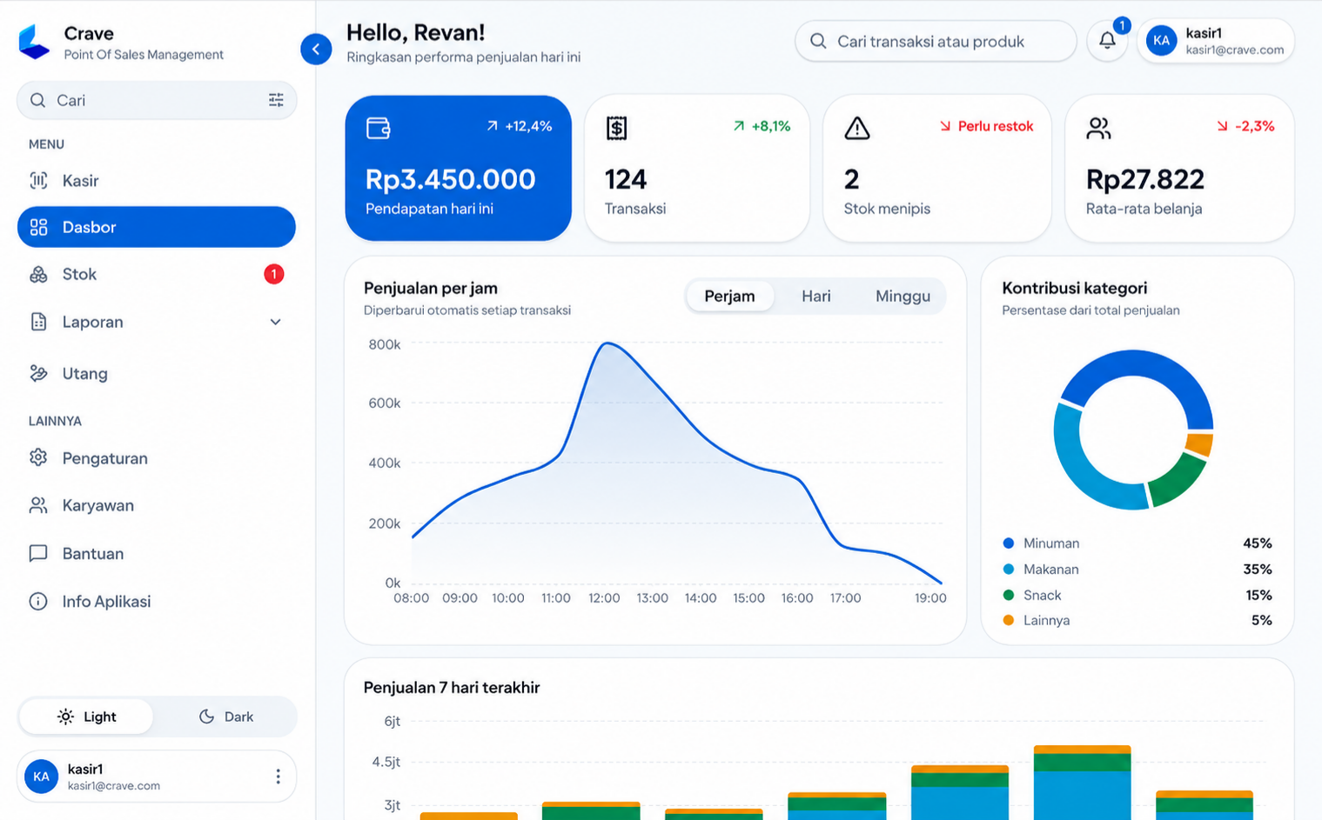The image size is (1322, 820).
Task: Click the Snack green legend dot
Action: [1009, 595]
